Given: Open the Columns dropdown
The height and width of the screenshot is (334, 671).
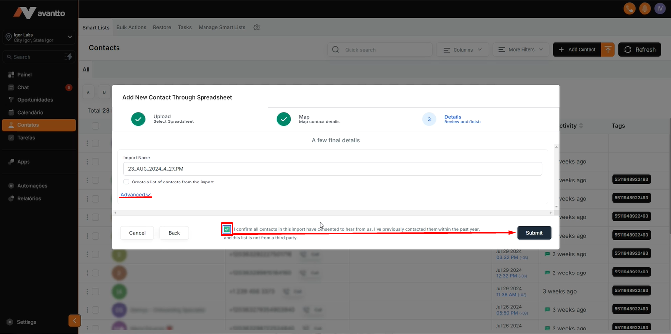Looking at the screenshot, I should click(x=463, y=50).
